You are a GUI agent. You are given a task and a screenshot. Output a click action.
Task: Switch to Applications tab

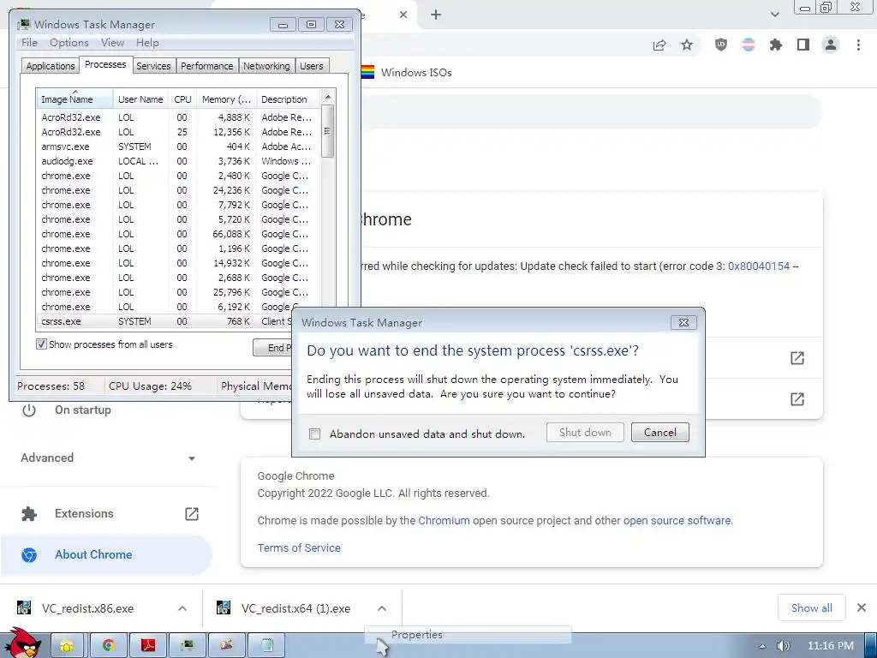pyautogui.click(x=51, y=66)
